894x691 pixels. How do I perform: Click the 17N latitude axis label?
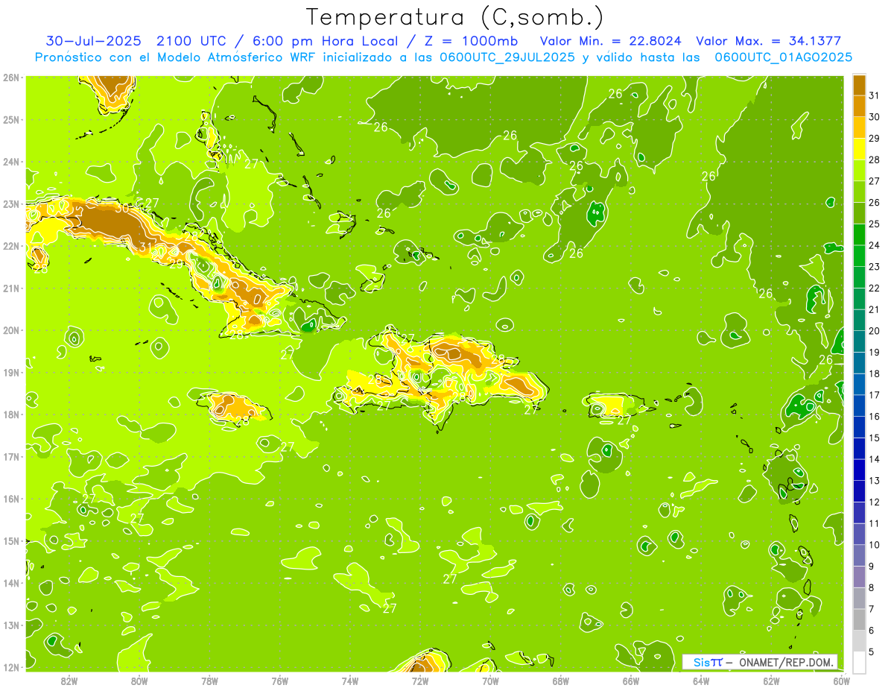[x=11, y=456]
